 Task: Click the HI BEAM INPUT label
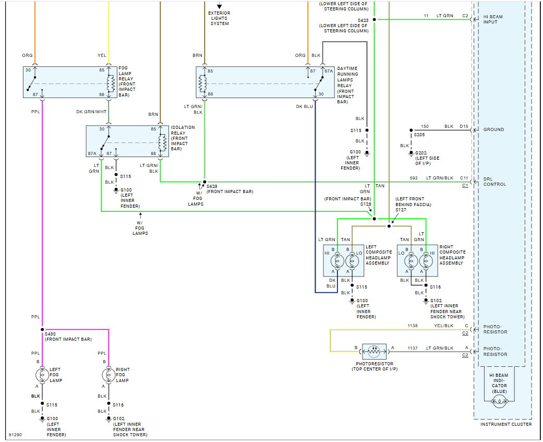(x=492, y=20)
